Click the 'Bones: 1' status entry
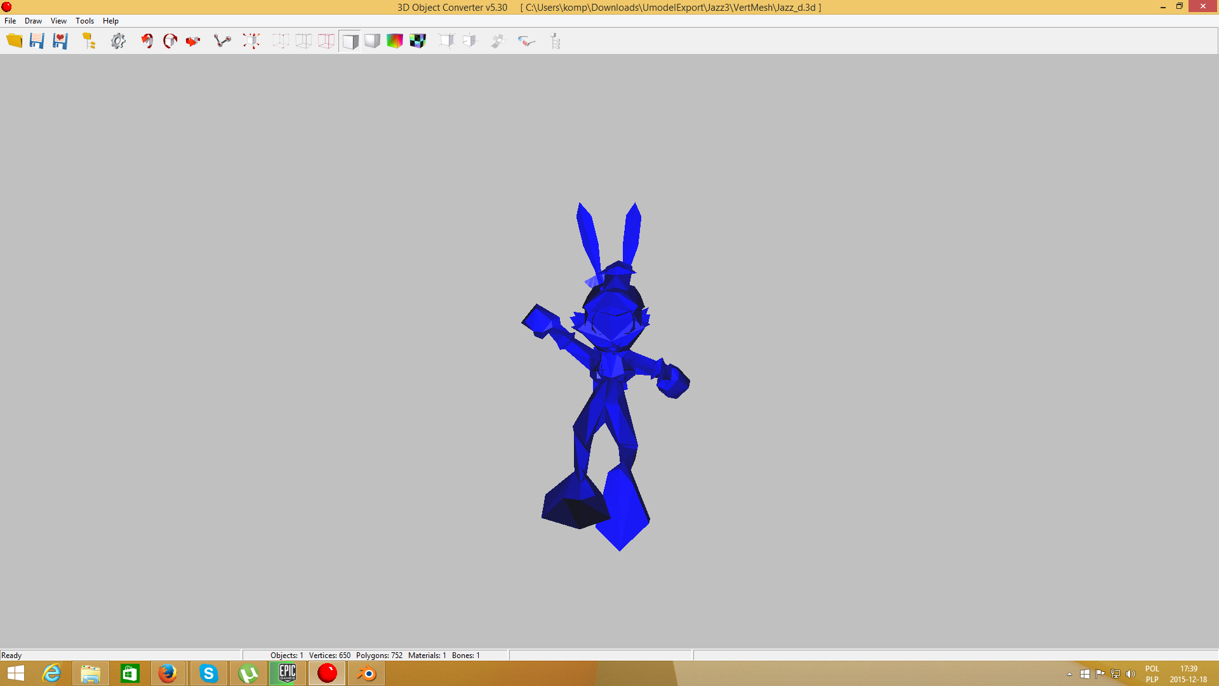This screenshot has width=1219, height=686. click(465, 656)
